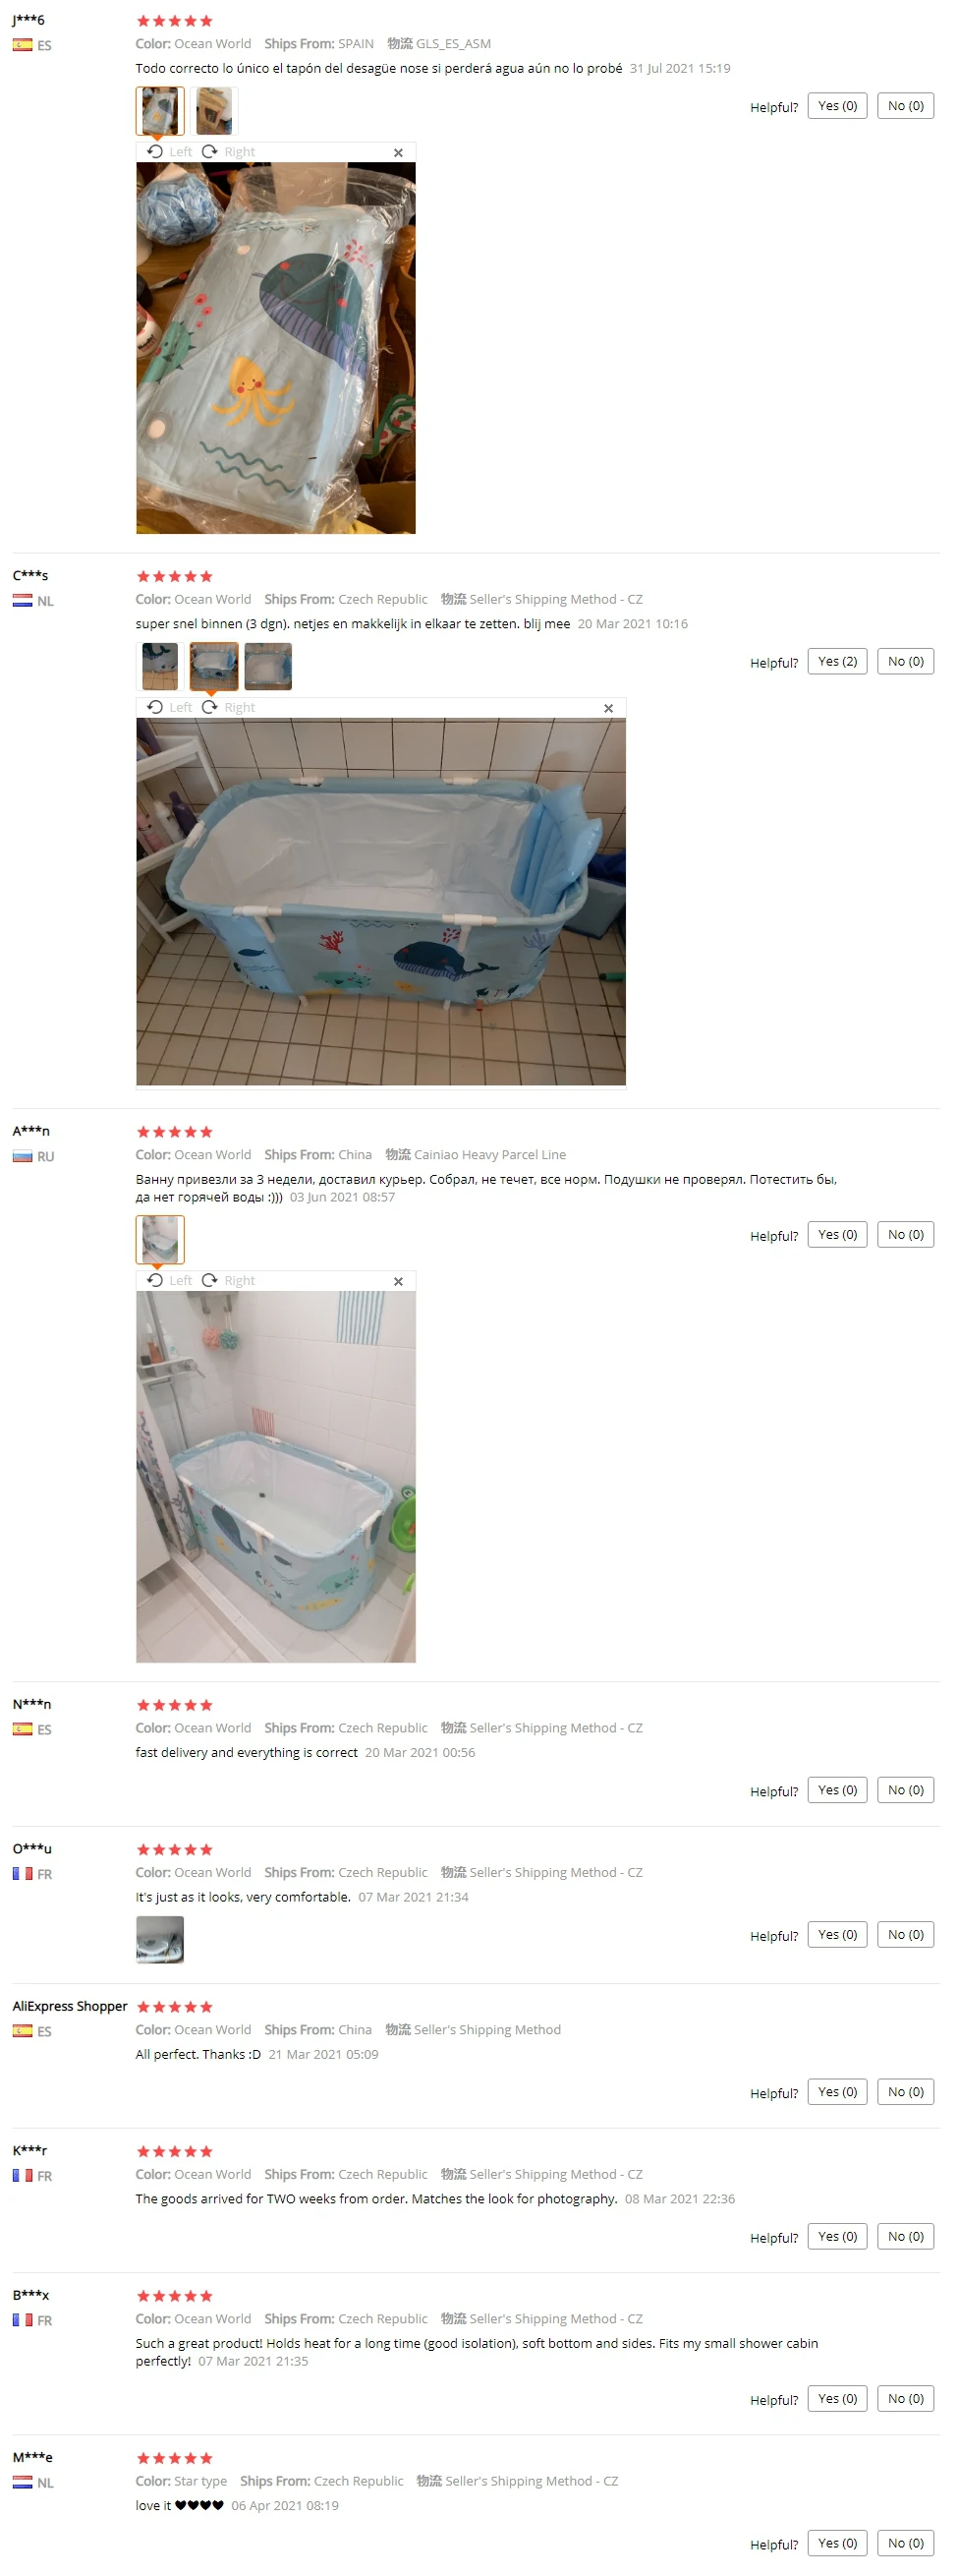958x2576 pixels.
Task: Close J***6's expanded review photo
Action: pos(399,153)
